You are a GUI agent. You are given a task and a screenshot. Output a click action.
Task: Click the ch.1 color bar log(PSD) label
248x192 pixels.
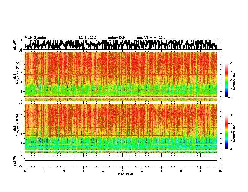[234, 82]
